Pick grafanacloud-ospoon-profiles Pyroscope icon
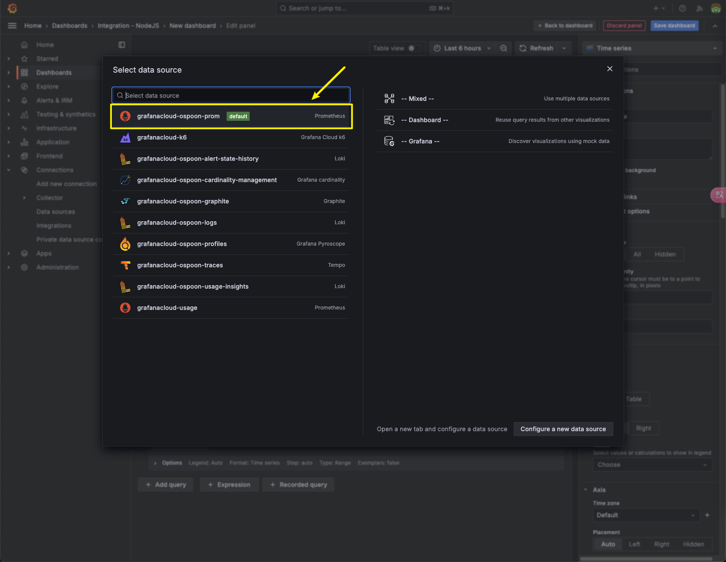 [x=125, y=244]
